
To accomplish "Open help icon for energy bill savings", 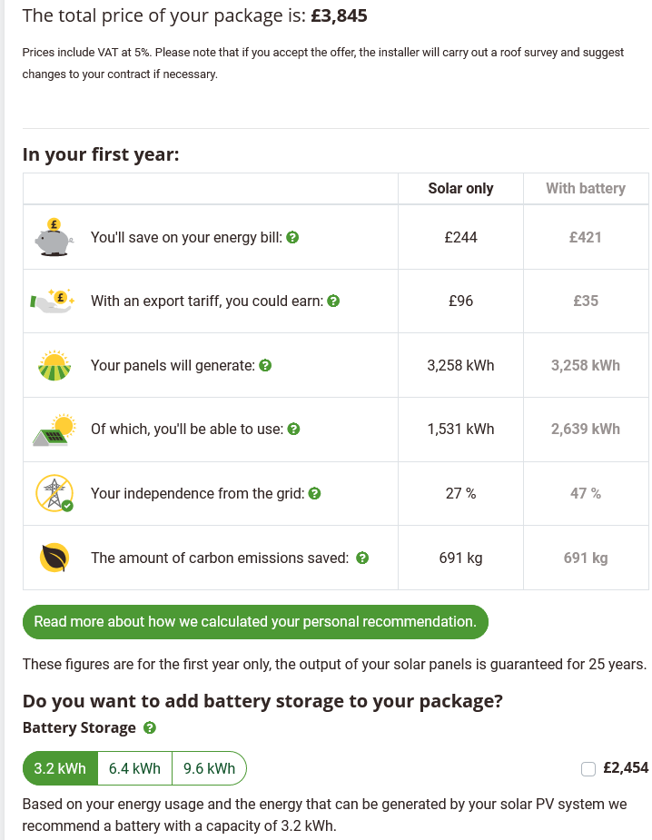I will pos(292,237).
